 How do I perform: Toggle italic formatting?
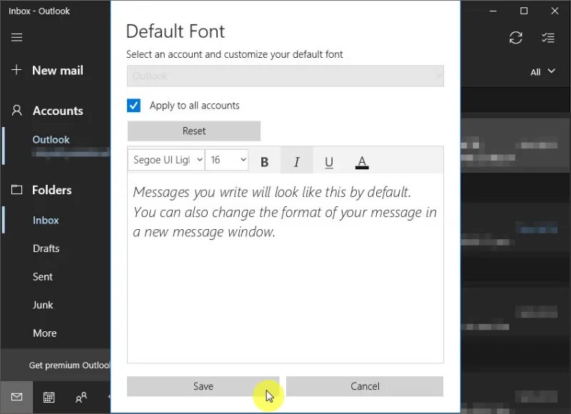click(x=296, y=161)
